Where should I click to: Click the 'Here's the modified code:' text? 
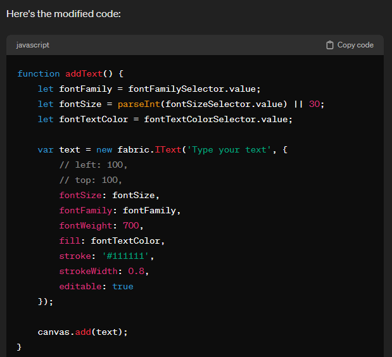63,14
